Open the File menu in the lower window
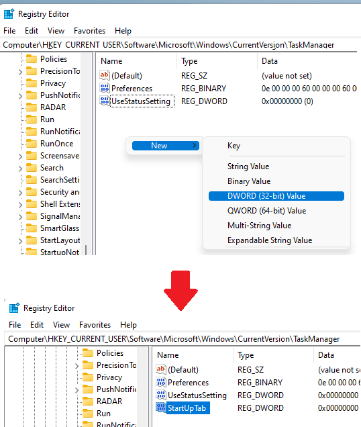 point(15,325)
